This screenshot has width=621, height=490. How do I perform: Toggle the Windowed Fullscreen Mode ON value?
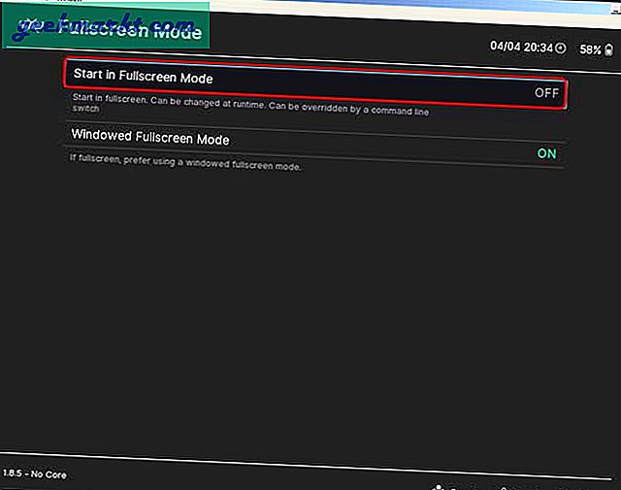coord(546,153)
